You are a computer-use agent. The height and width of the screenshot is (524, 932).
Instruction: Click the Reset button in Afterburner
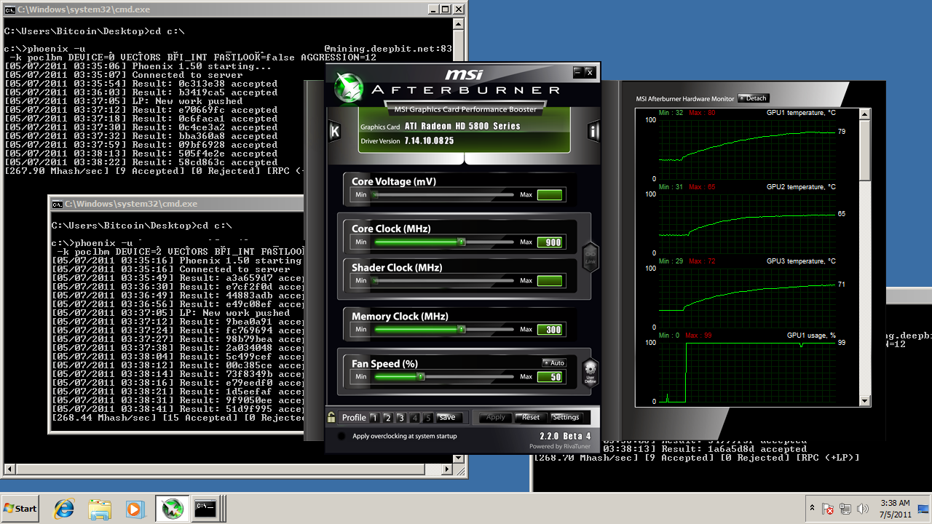(531, 418)
